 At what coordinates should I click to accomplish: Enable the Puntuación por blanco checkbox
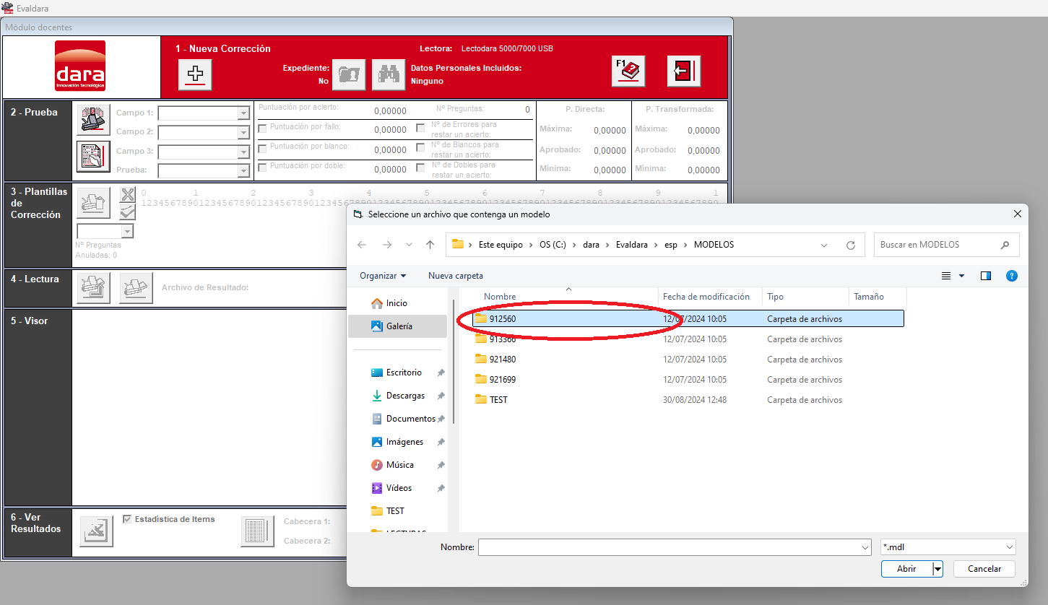[x=263, y=148]
